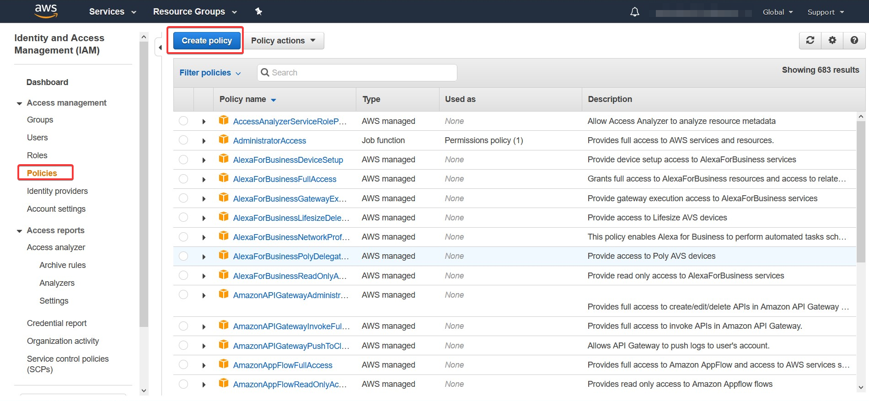Click the AlexaForBusinessDeviceSetup cube icon
The height and width of the screenshot is (401, 869).
point(224,159)
